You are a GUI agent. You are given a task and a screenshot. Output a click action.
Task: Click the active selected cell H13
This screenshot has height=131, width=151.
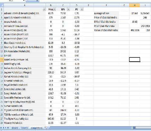(x=135, y=60)
